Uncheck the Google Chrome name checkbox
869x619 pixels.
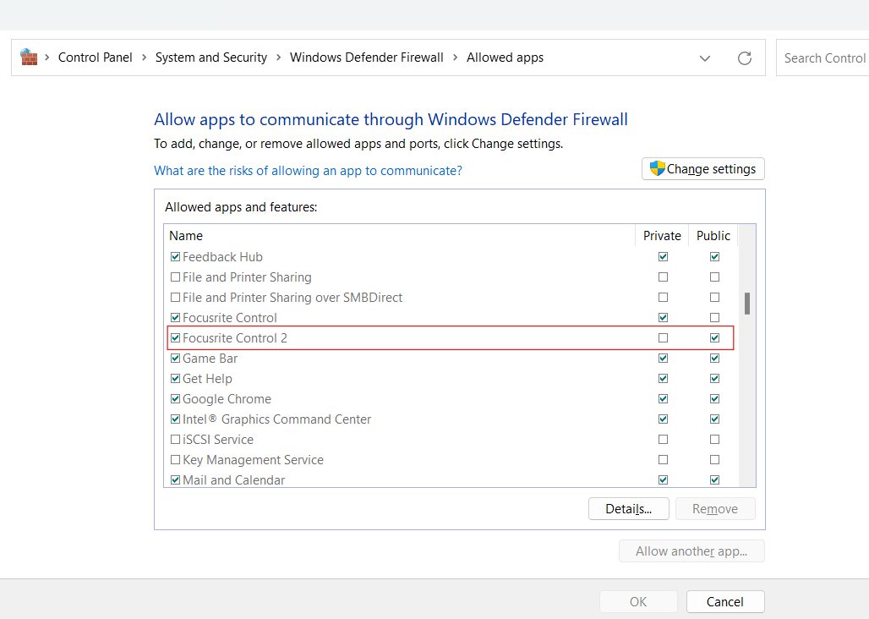175,398
